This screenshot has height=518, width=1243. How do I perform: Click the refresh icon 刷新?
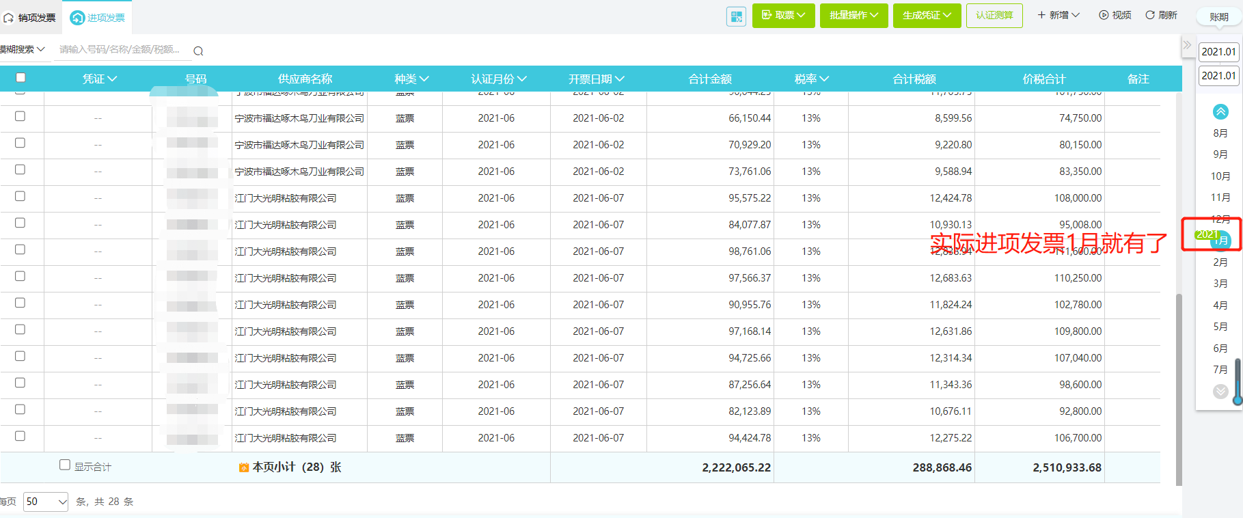pyautogui.click(x=1150, y=15)
